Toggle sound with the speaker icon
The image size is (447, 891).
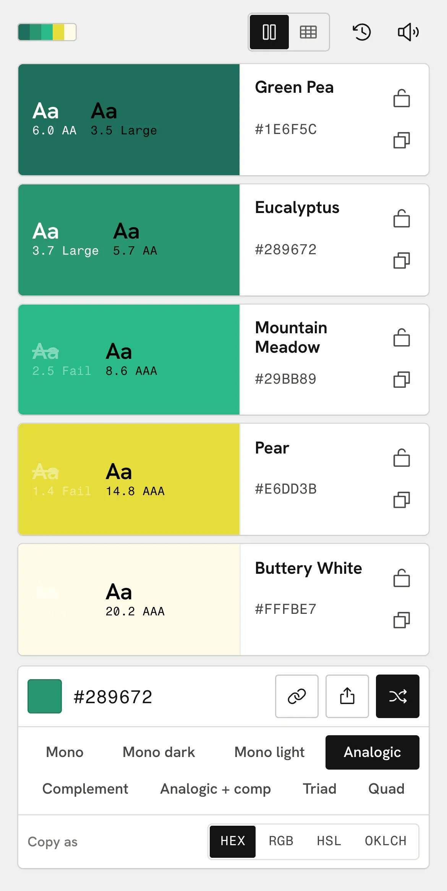408,32
